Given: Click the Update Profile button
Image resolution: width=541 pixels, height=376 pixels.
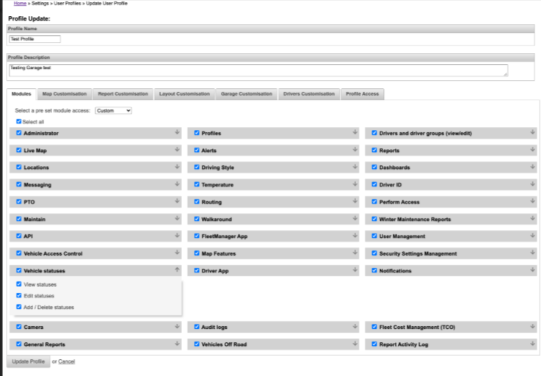Looking at the screenshot, I should tap(29, 361).
